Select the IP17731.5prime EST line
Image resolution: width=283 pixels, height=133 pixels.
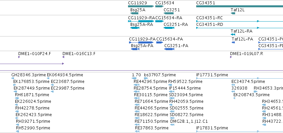[239, 78]
